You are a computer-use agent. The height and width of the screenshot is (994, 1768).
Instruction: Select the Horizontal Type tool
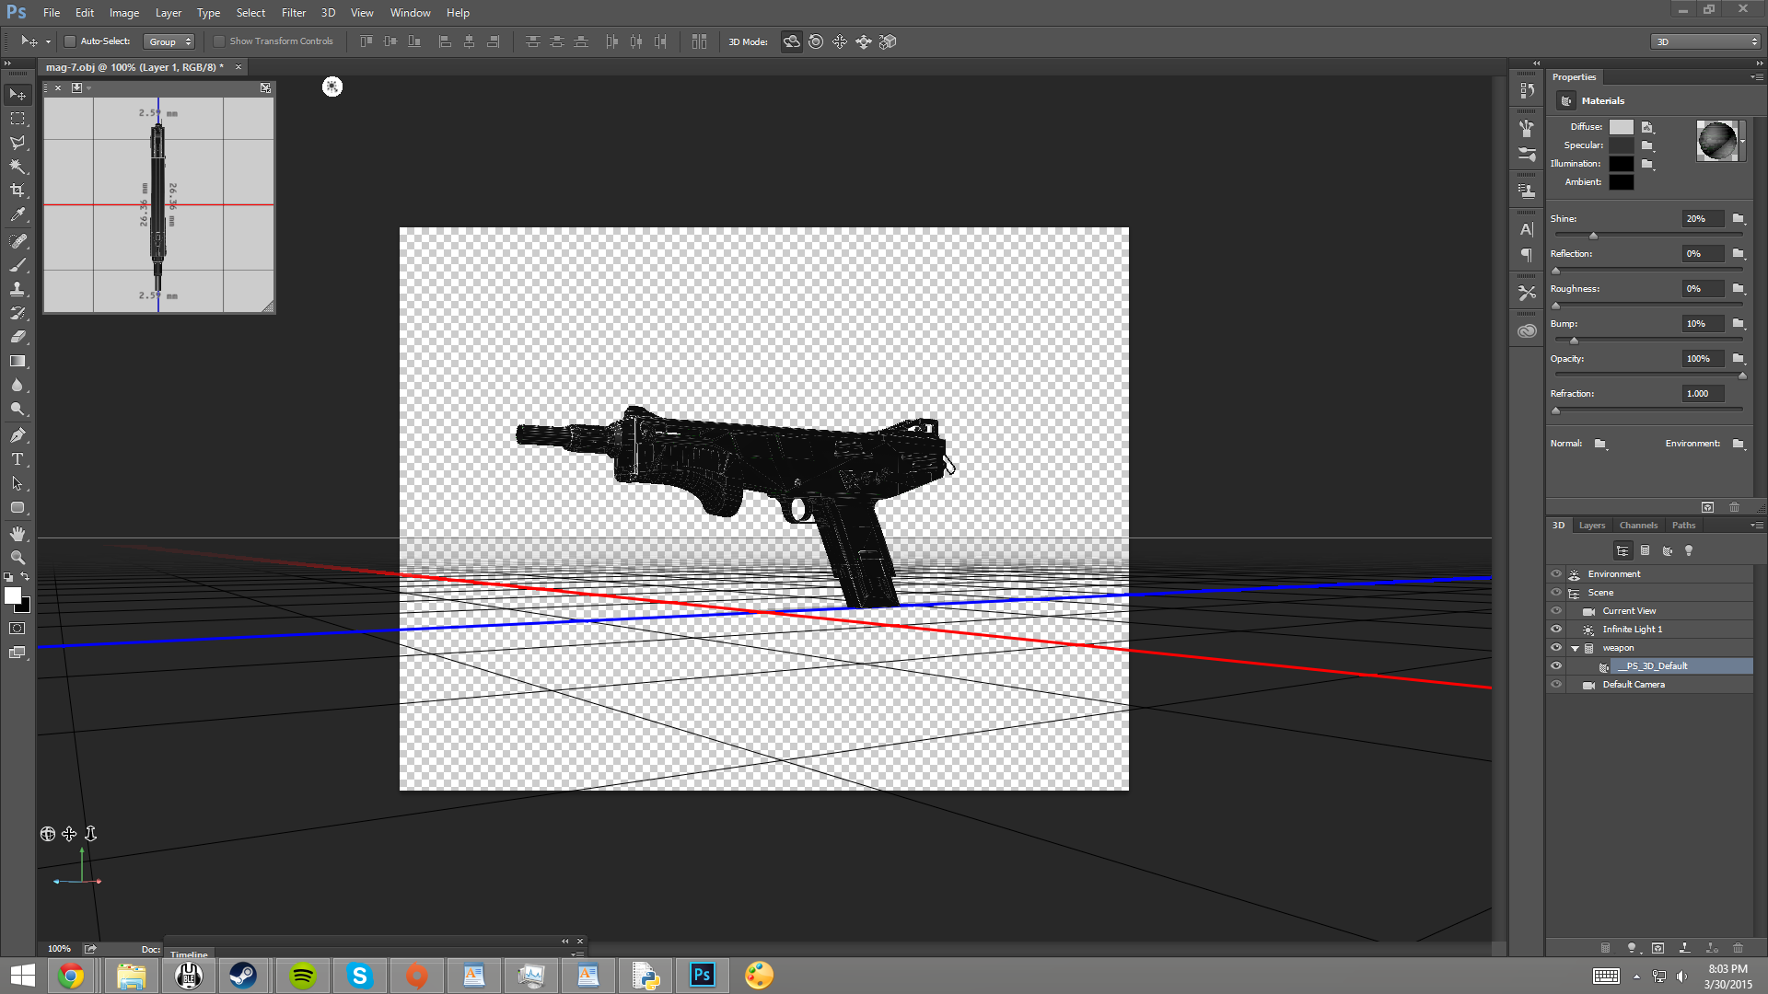coord(17,459)
